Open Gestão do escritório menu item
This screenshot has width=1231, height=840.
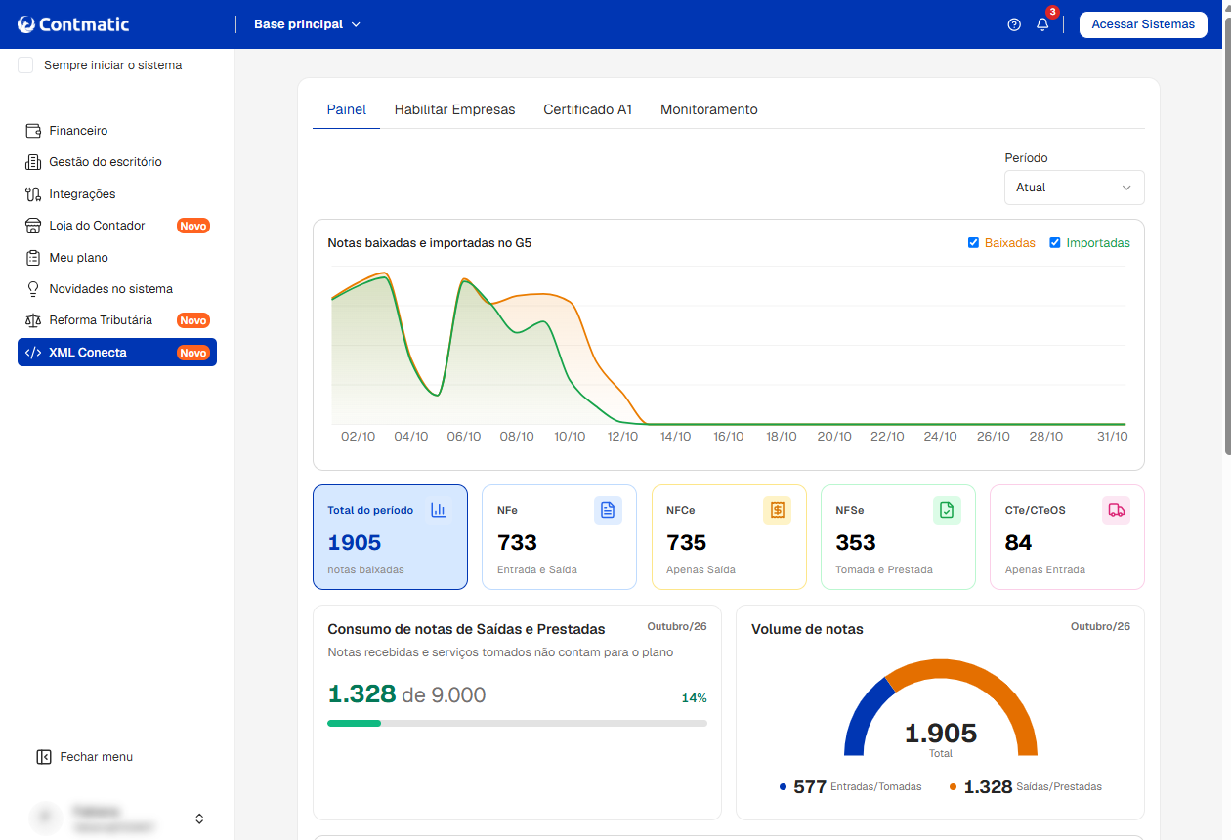point(117,162)
